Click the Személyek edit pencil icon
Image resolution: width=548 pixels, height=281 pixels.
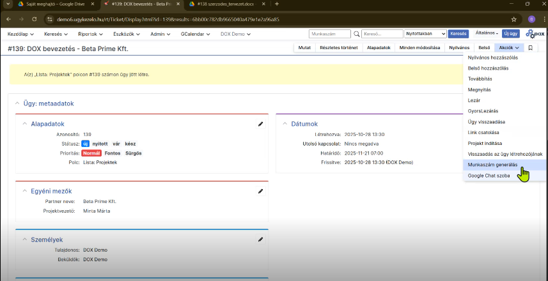point(260,239)
